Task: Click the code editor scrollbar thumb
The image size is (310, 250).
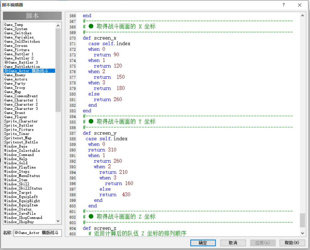Action: (302, 220)
